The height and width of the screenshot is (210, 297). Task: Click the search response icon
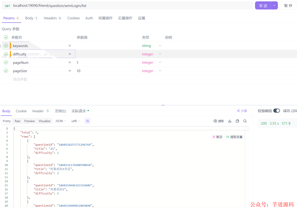tap(245, 121)
